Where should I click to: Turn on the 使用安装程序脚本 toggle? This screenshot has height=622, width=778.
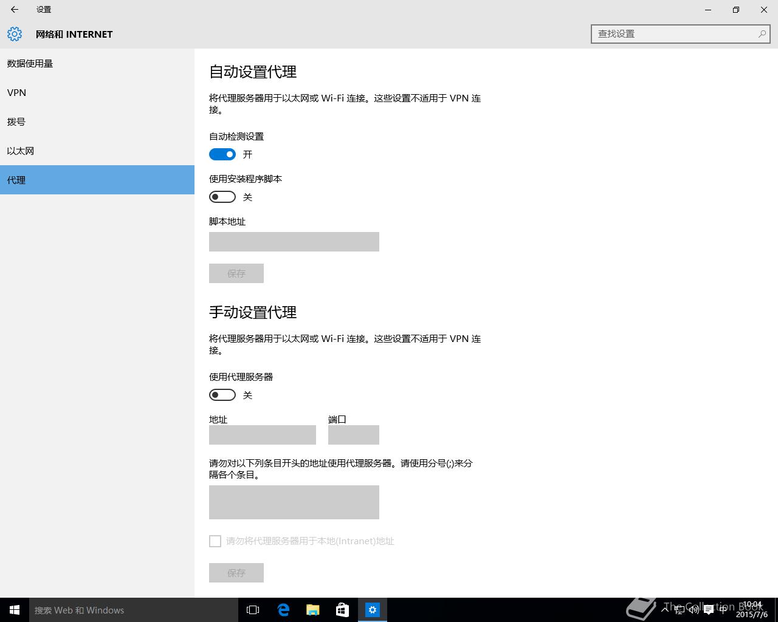[222, 197]
